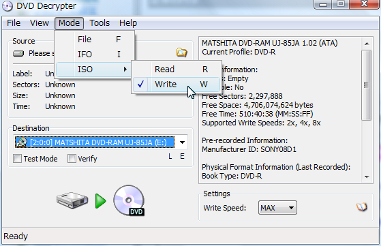This screenshot has height=246, width=381.
Task: Click the Unknown value beside Size
Action: 60,95
